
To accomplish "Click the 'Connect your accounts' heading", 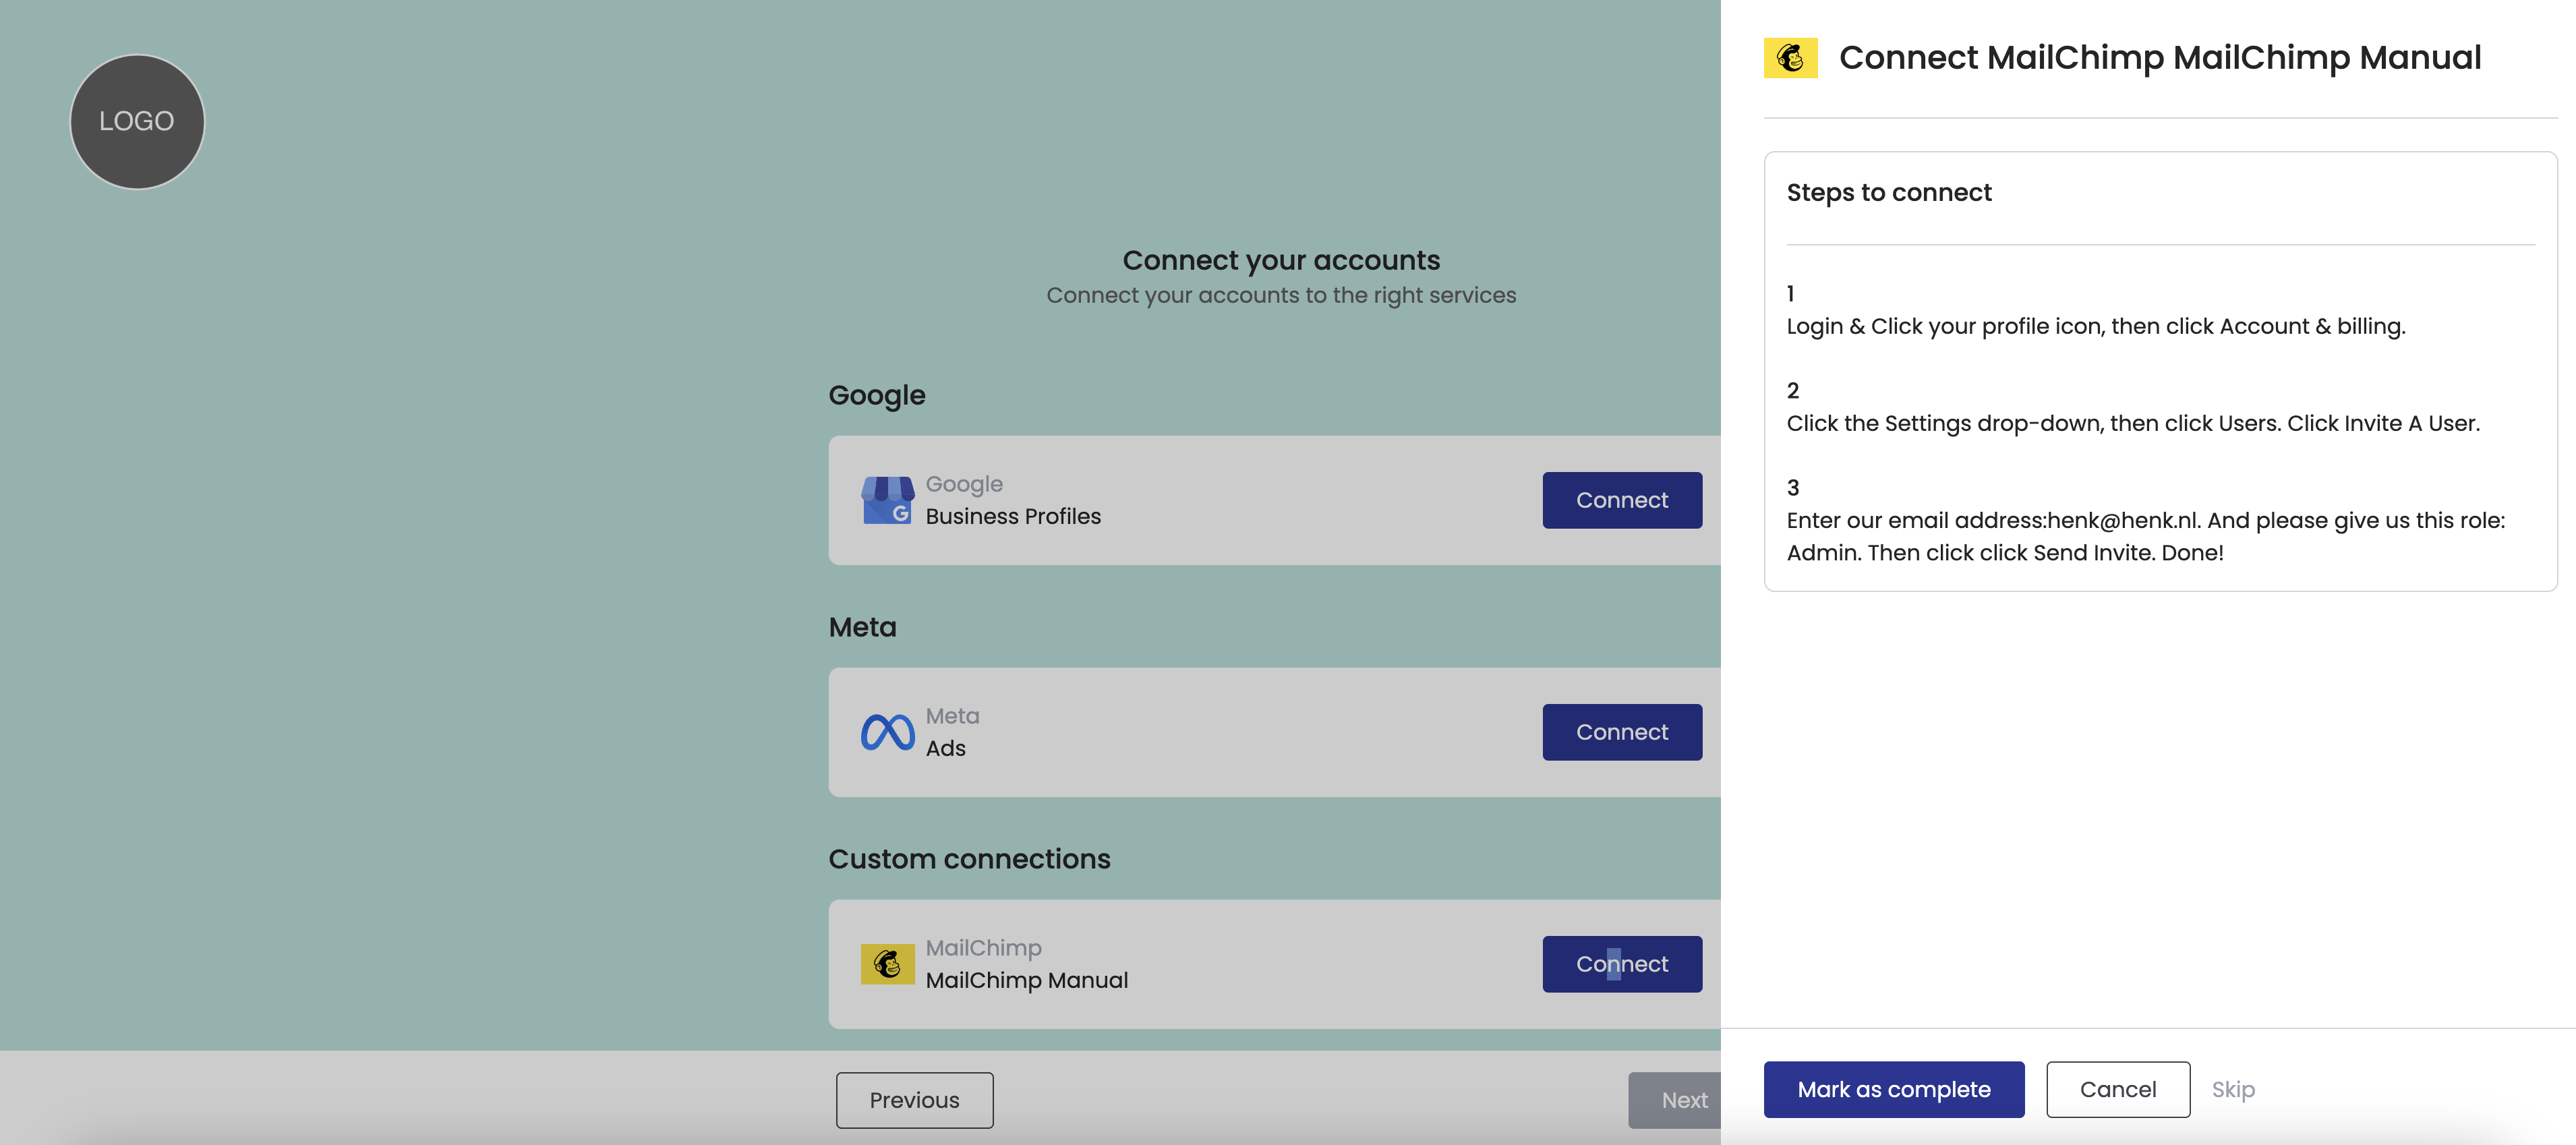I will (1281, 260).
